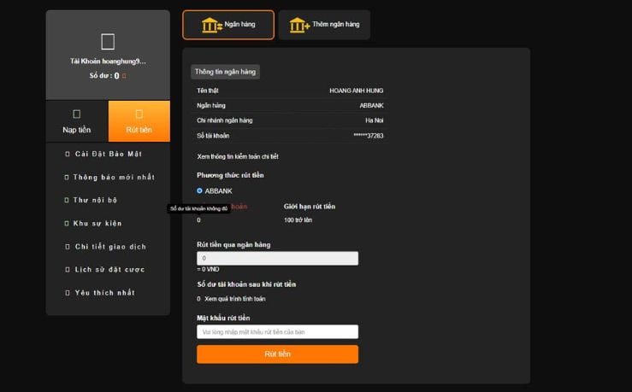
Task: Go to Khu sự kiện
Action: [97, 224]
